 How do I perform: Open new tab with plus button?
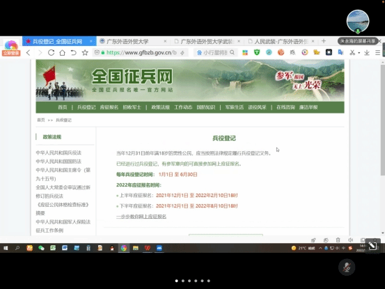324,41
